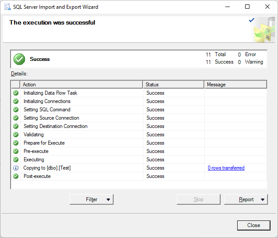
Task: Click the green check icon next to Executing
Action: click(16, 160)
